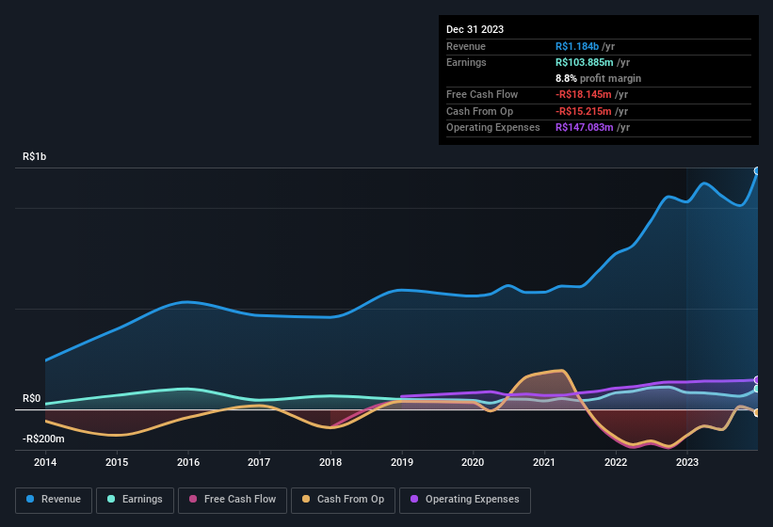773x527 pixels.
Task: Click the 2020 x-axis label
Action: point(473,462)
